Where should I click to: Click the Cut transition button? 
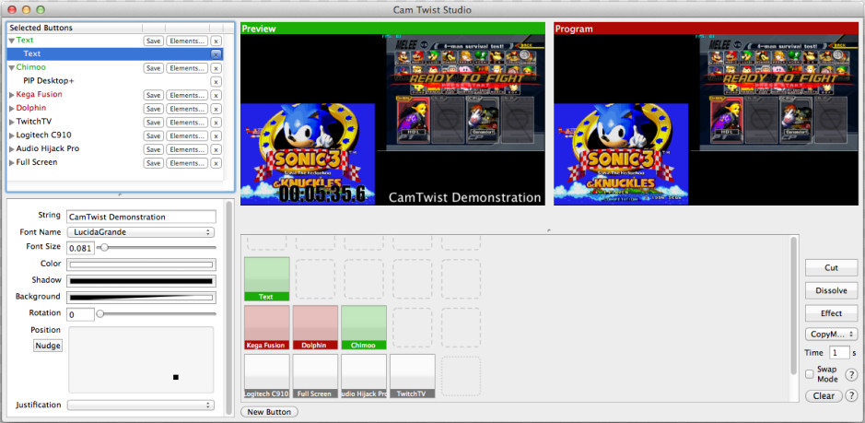point(831,268)
